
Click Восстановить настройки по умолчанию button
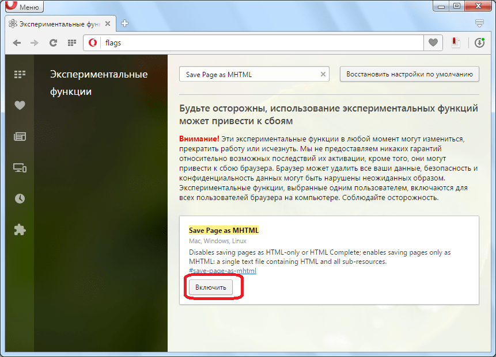[x=409, y=74]
